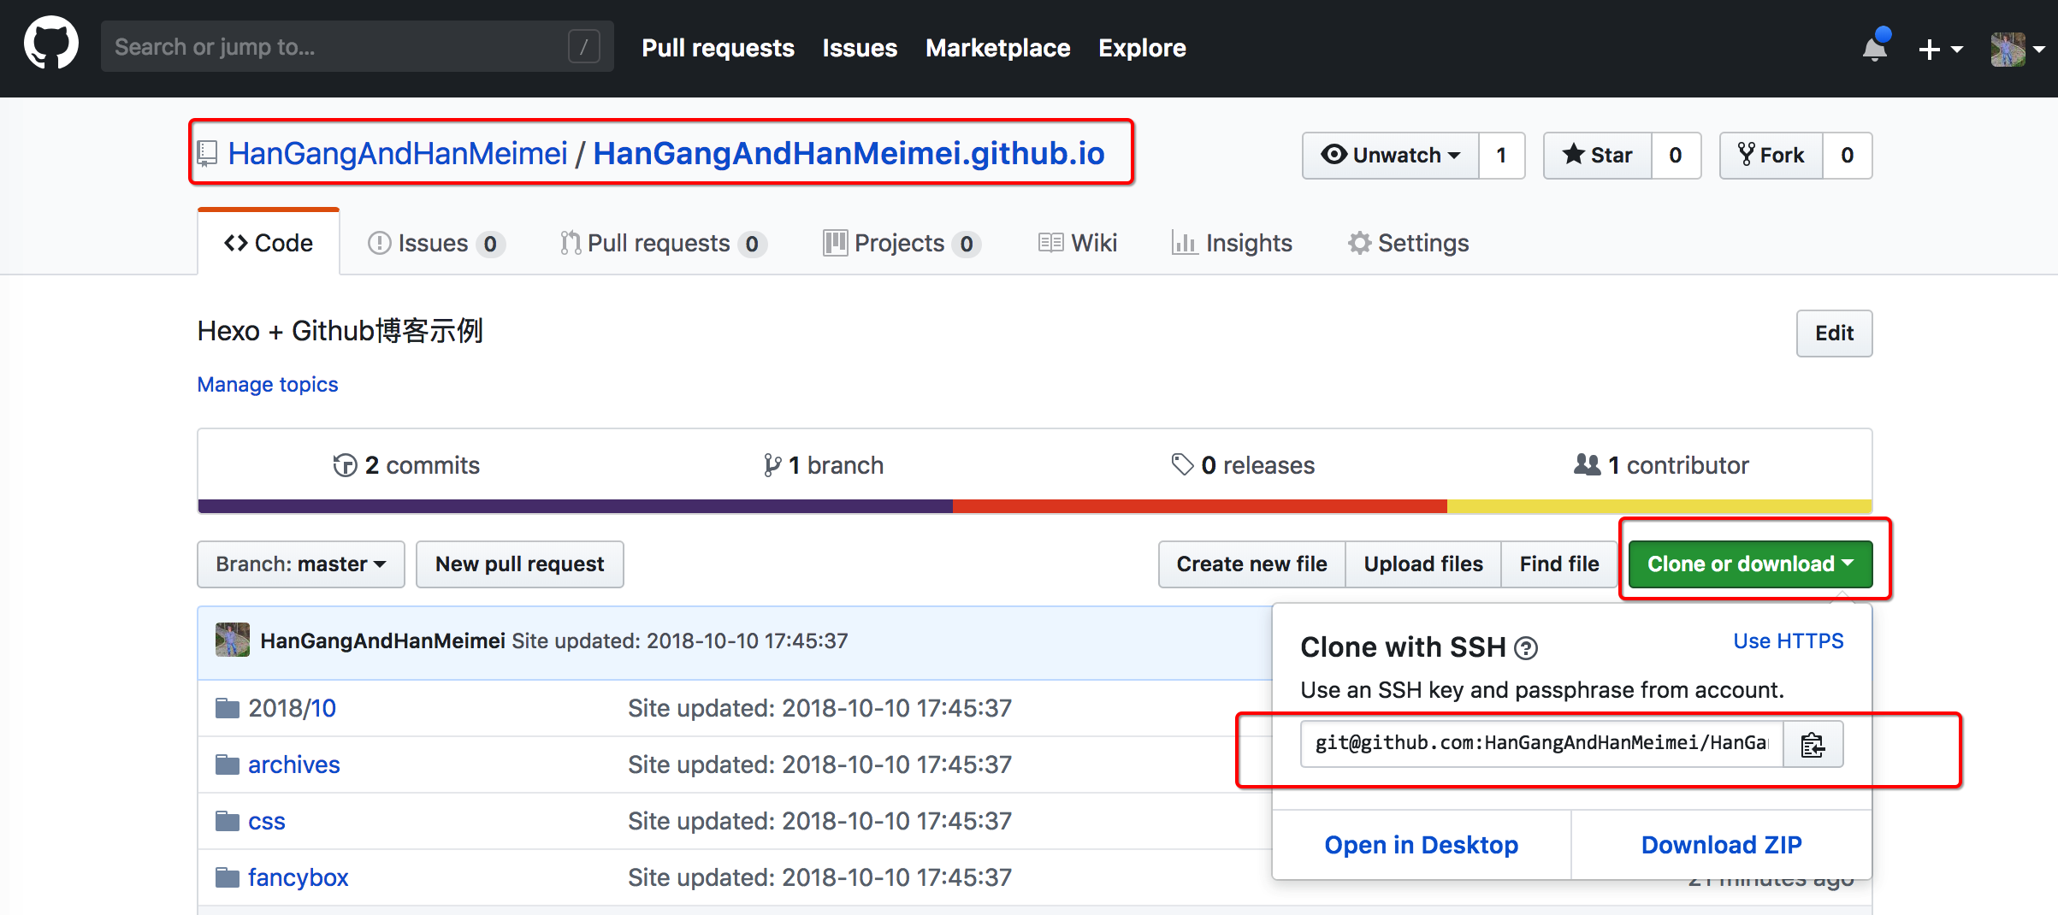This screenshot has width=2058, height=915.
Task: Open the Insights tab
Action: (x=1232, y=244)
